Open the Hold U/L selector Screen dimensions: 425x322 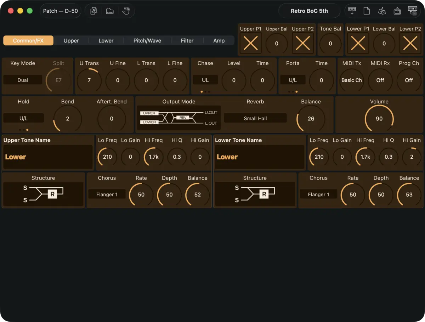tap(23, 118)
